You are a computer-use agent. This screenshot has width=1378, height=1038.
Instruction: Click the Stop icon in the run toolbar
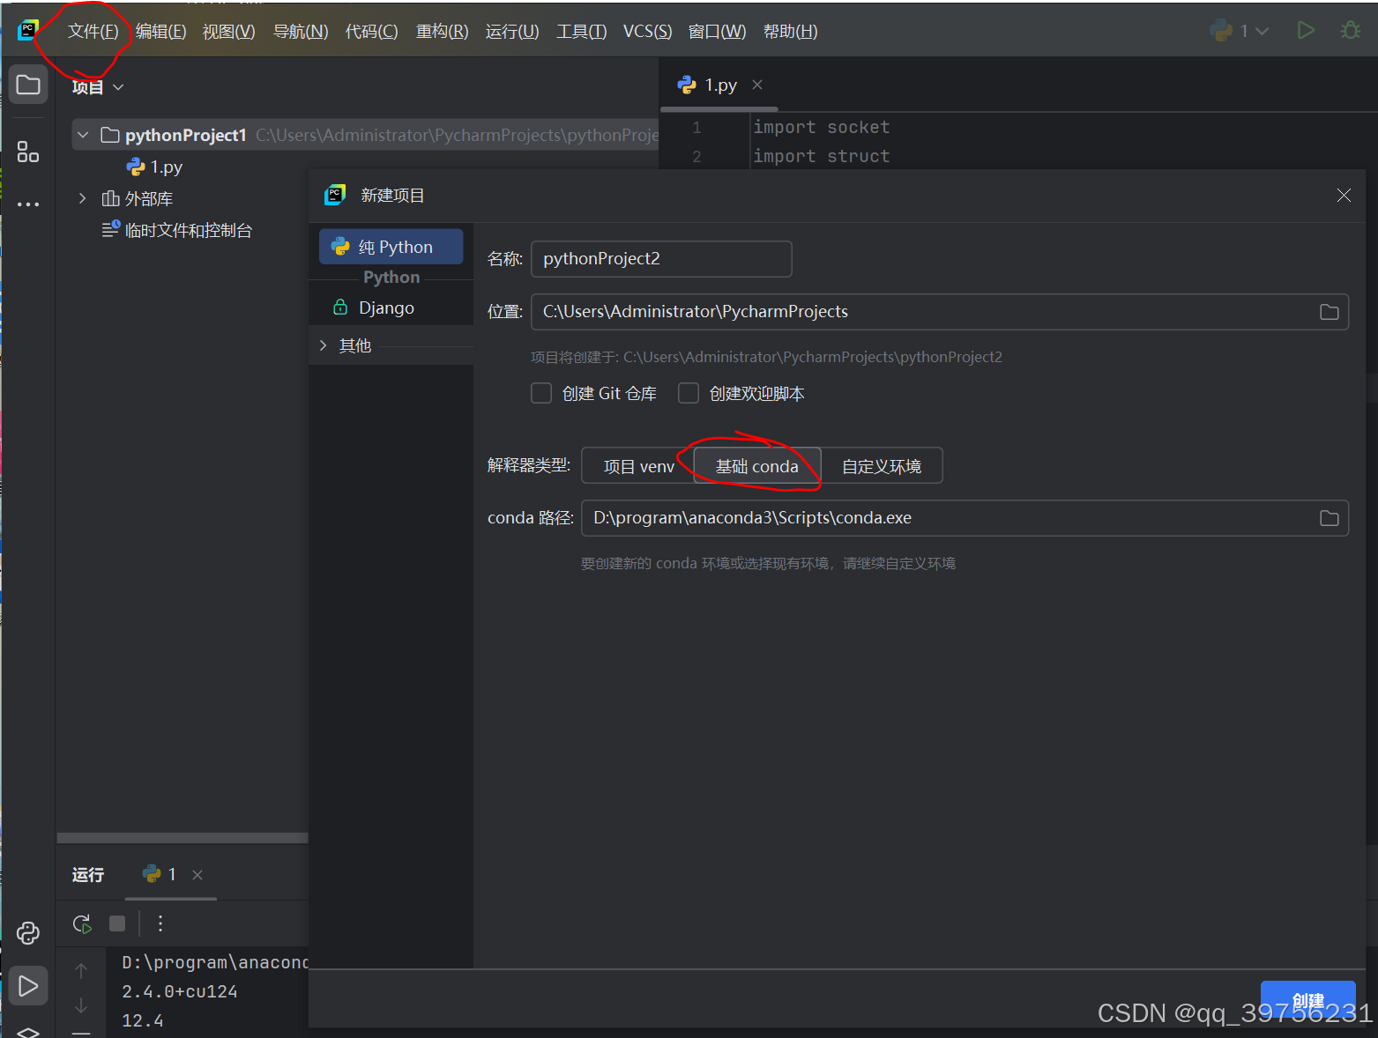pyautogui.click(x=116, y=923)
